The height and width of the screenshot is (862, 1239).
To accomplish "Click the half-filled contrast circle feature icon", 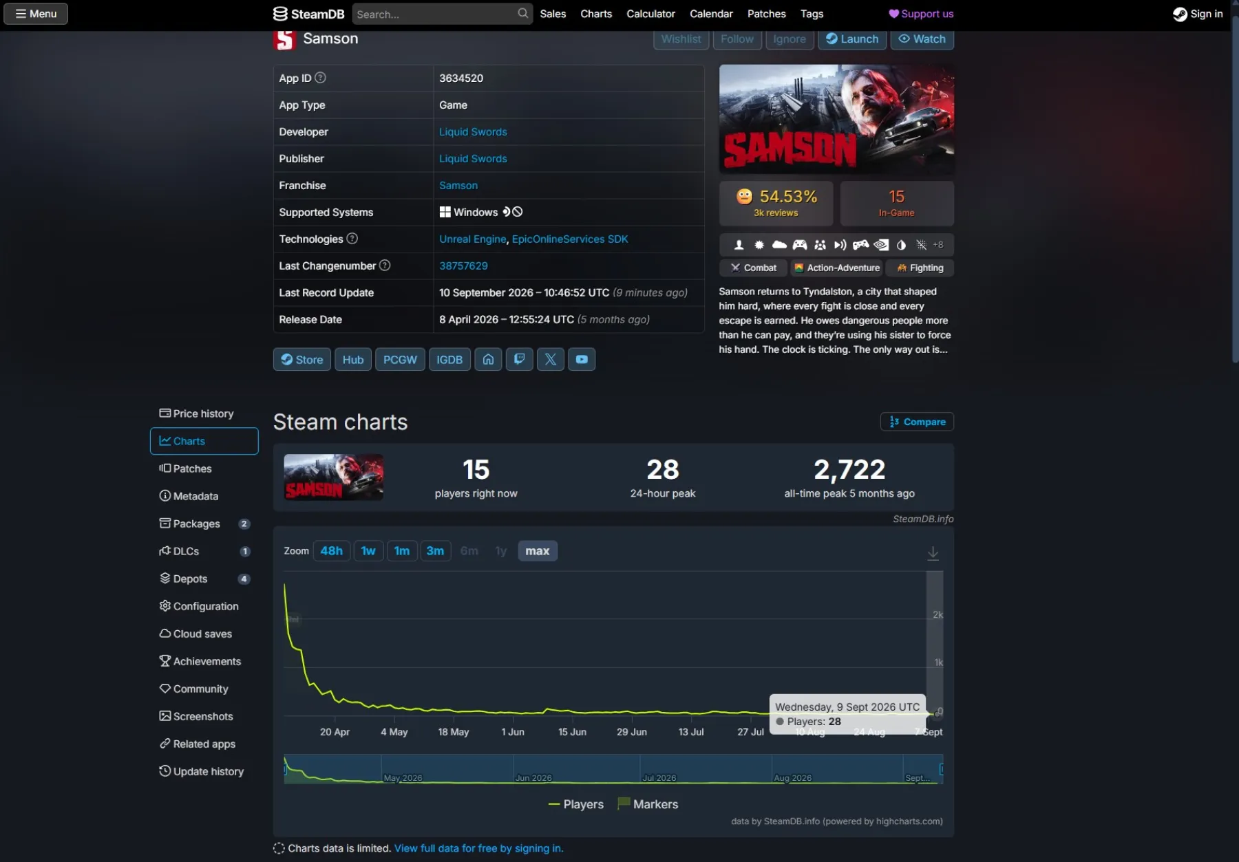I will [x=901, y=245].
